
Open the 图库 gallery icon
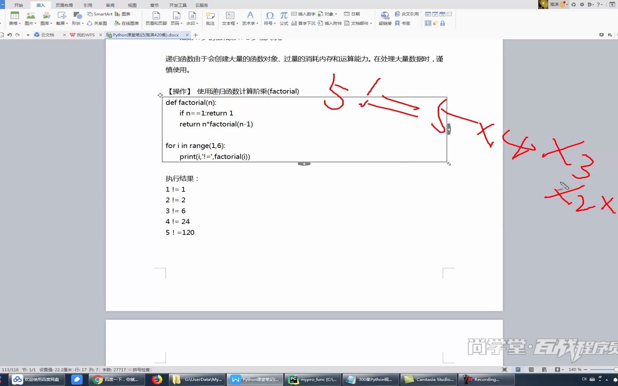coord(46,15)
